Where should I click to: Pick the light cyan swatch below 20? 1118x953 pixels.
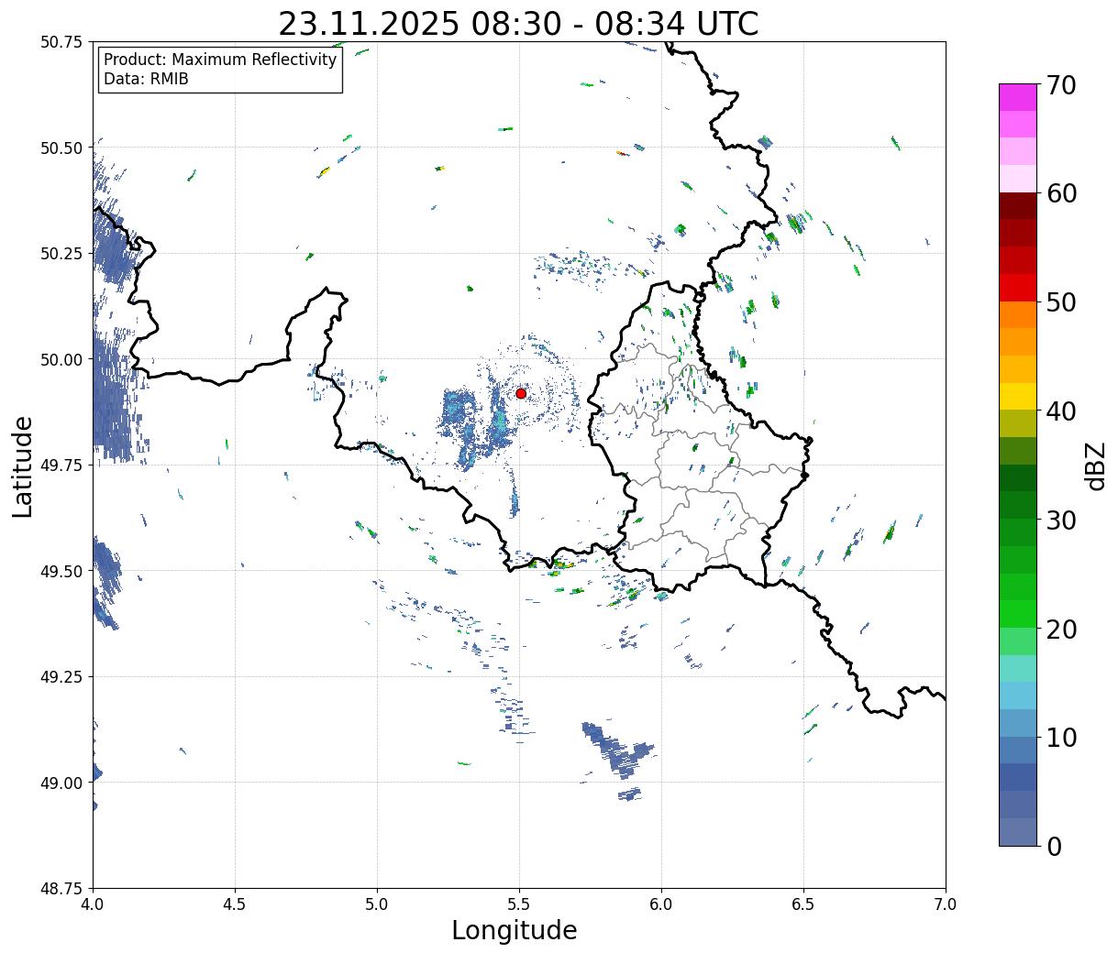tap(1018, 669)
